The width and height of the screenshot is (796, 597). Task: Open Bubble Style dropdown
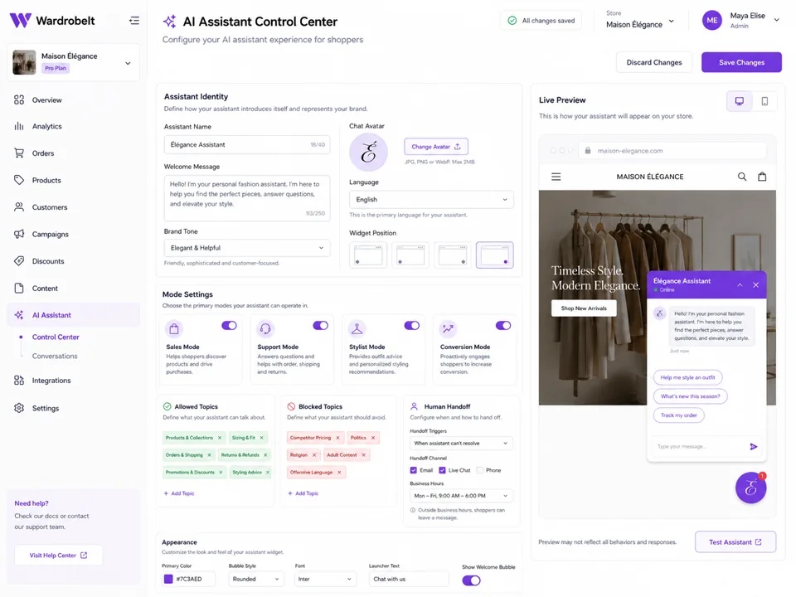[255, 579]
